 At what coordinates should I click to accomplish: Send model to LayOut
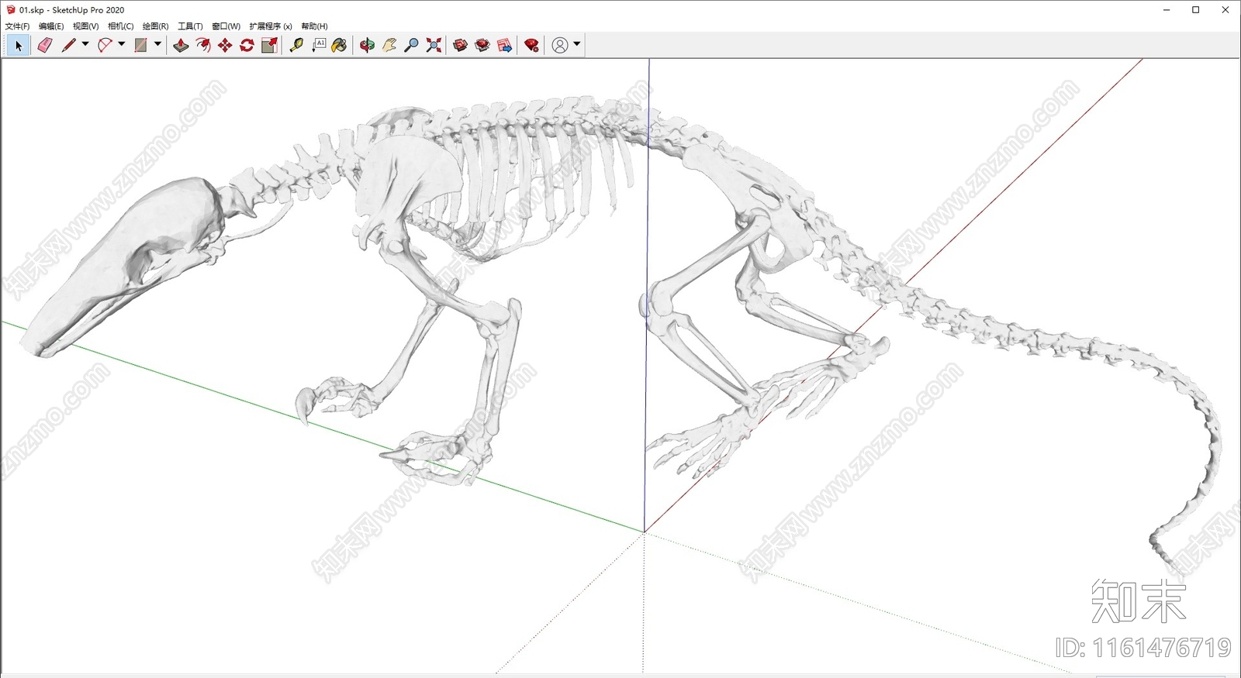pyautogui.click(x=504, y=46)
